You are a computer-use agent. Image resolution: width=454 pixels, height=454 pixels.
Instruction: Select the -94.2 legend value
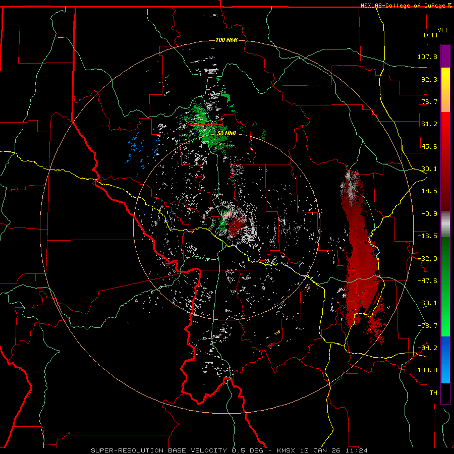[427, 348]
